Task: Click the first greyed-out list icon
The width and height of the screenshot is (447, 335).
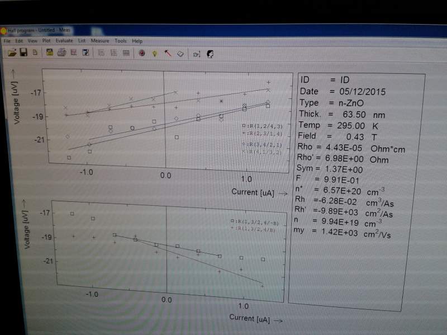Action: tap(101, 53)
